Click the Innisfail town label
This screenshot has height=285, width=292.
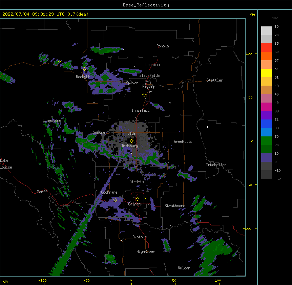click(x=141, y=110)
